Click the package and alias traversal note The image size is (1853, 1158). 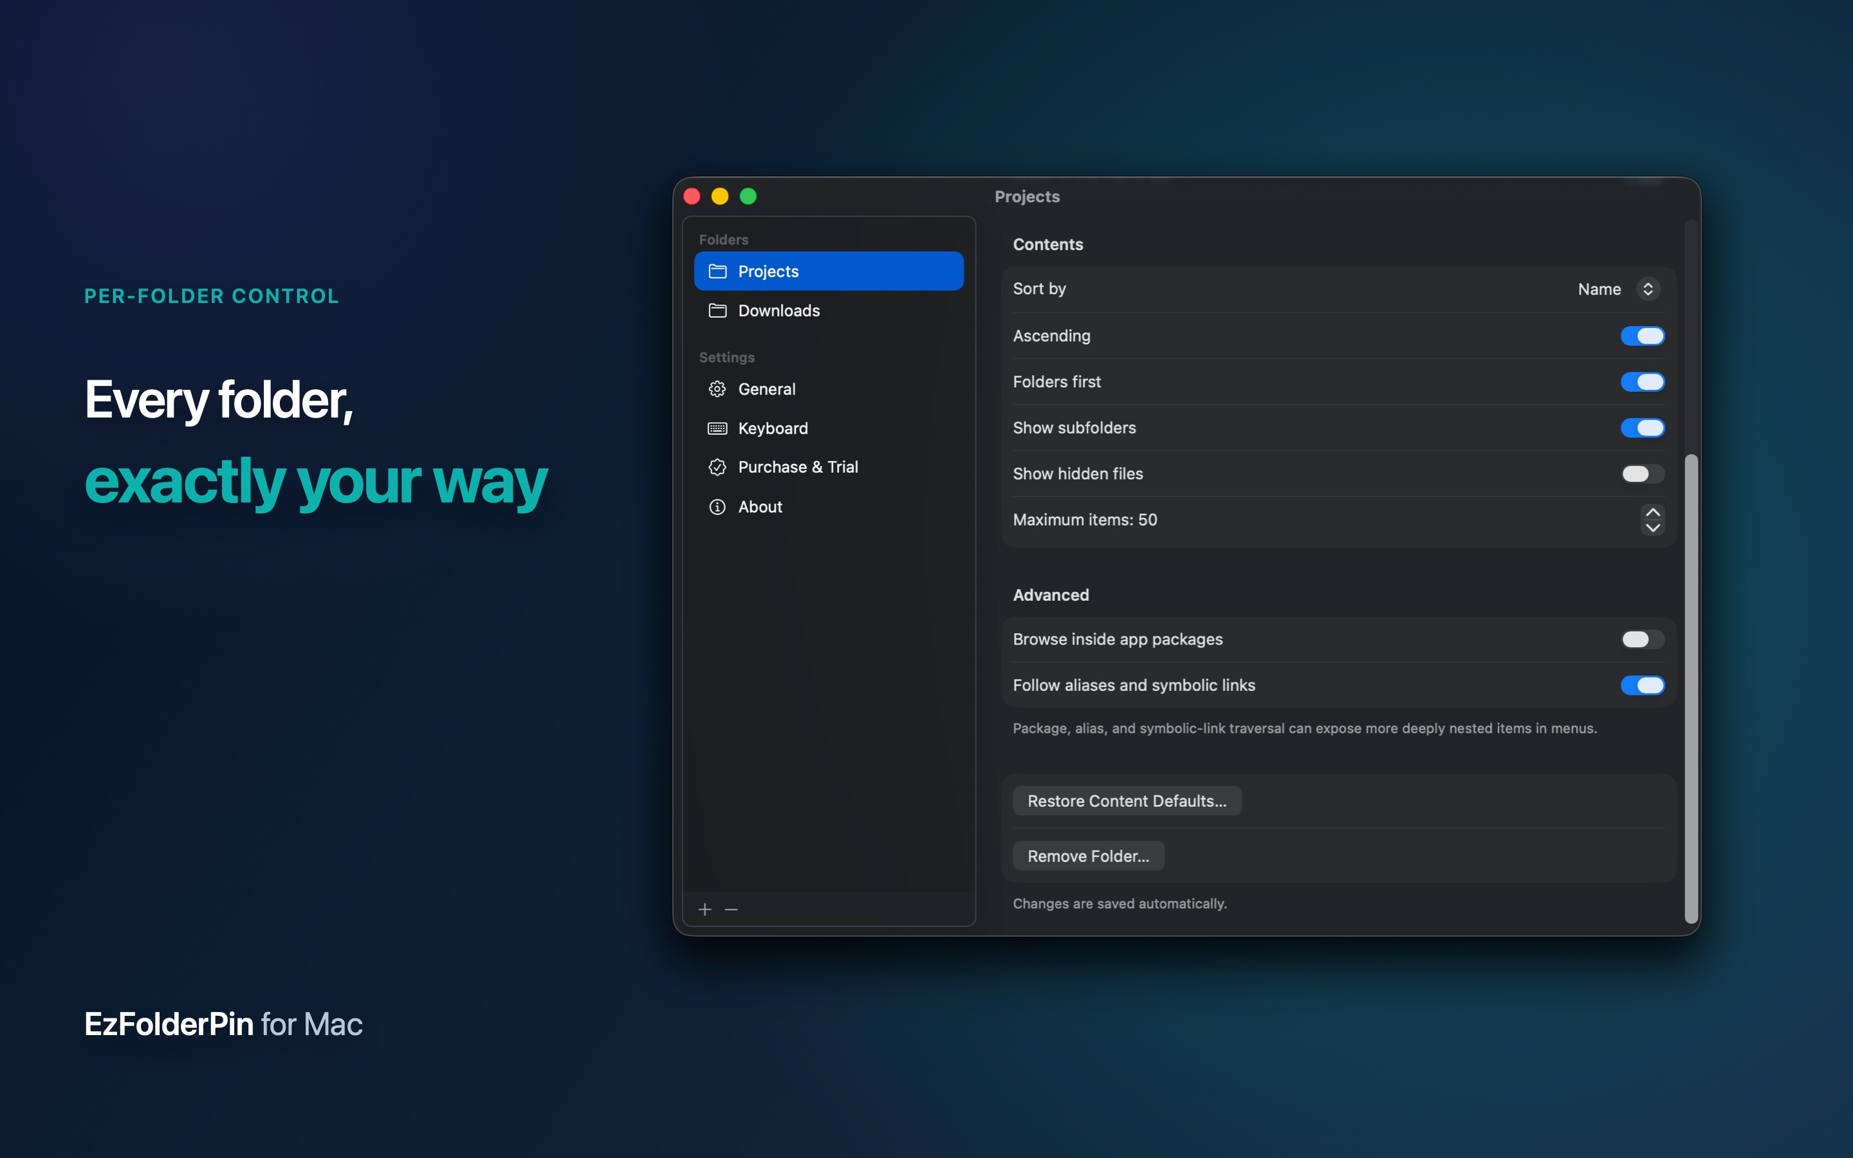[1305, 728]
